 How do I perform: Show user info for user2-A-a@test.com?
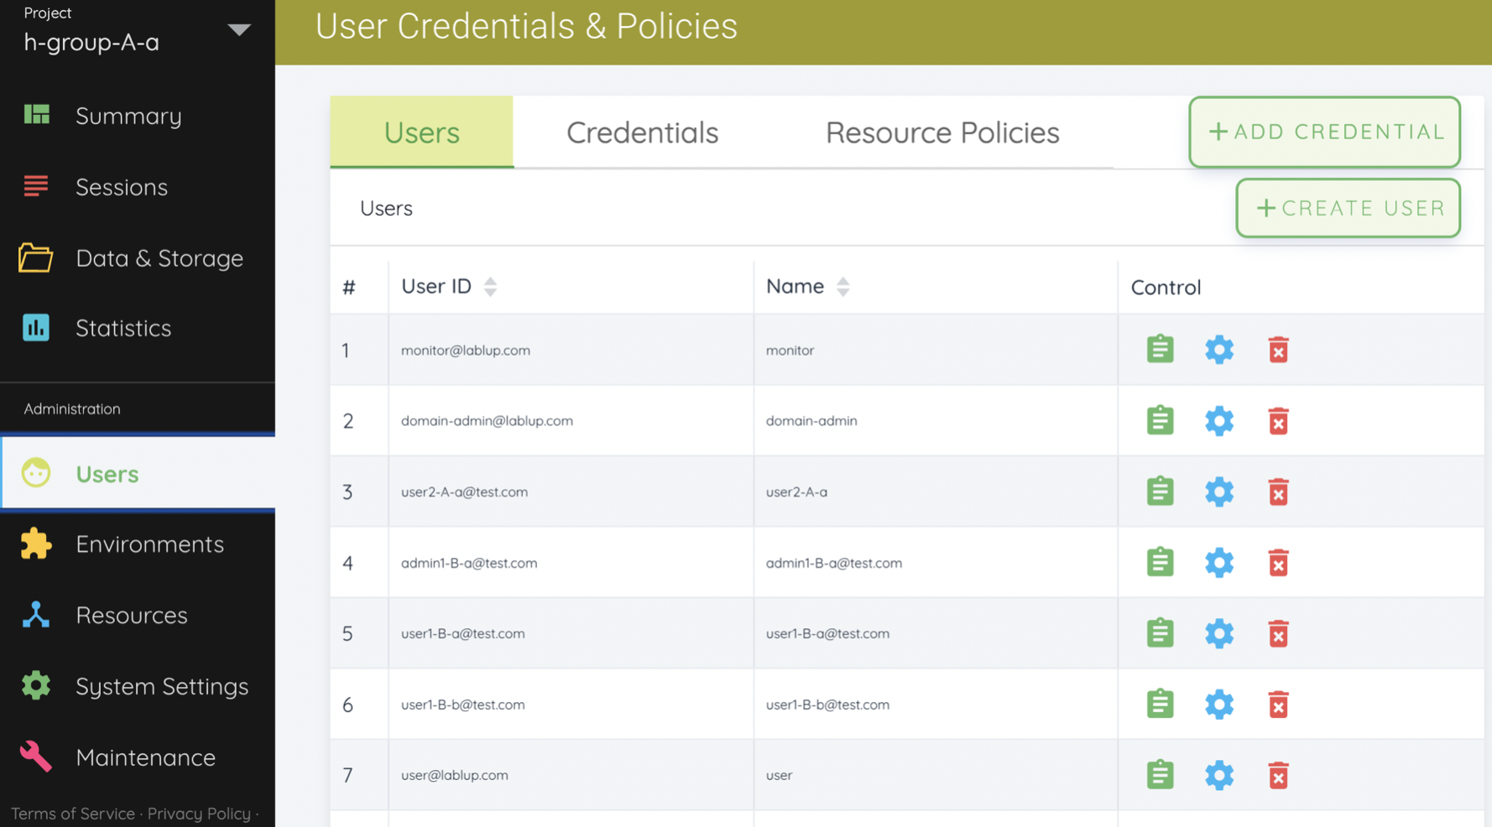click(x=1160, y=492)
